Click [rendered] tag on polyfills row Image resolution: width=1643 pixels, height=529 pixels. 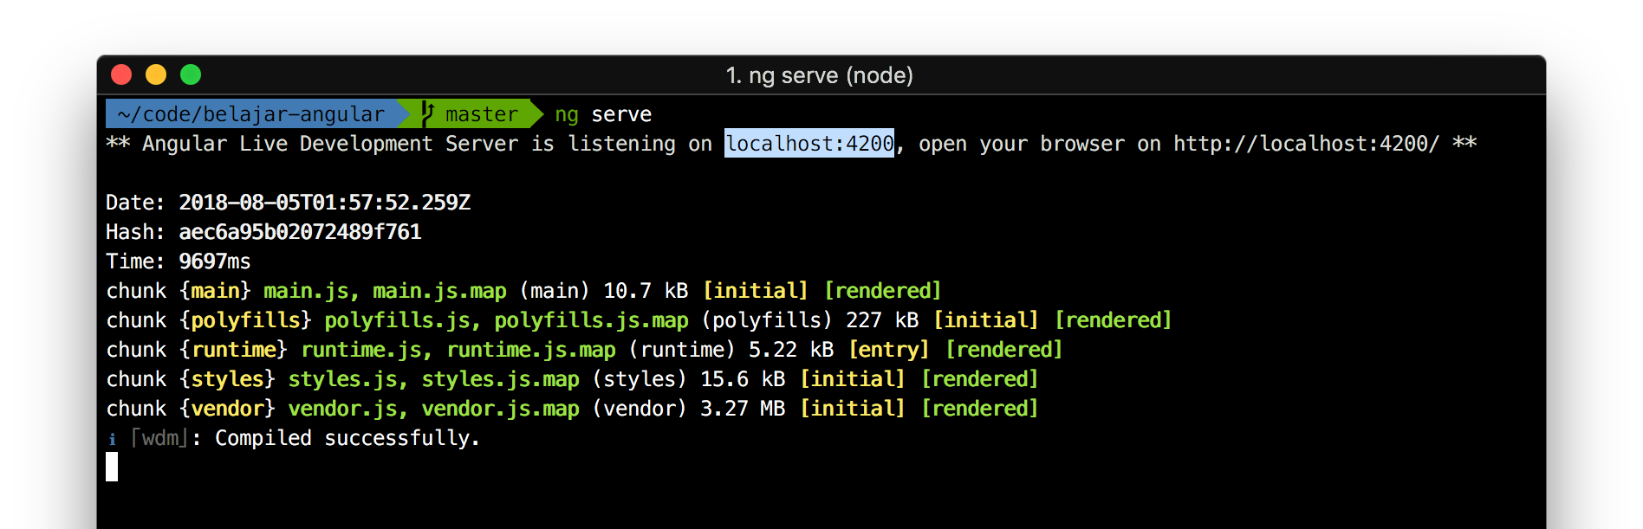pyautogui.click(x=1113, y=320)
